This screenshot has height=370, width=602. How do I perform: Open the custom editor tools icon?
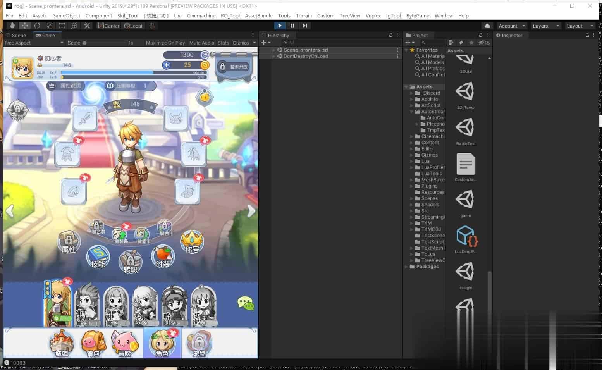click(87, 26)
